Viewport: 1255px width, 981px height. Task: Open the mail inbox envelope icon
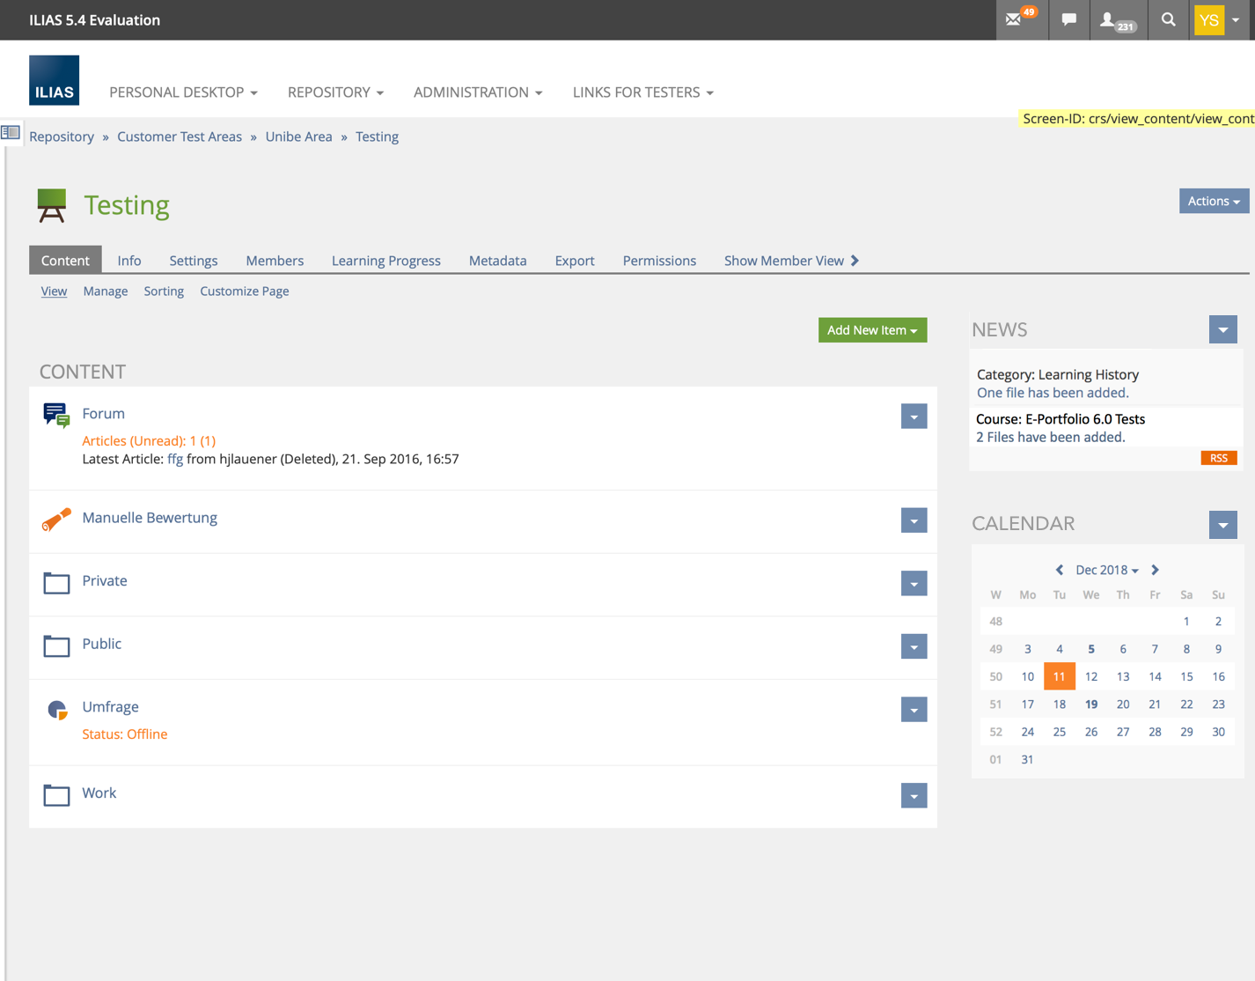1015,19
